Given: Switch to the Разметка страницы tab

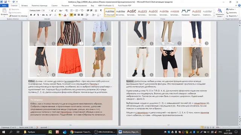Looking at the screenshot, I should click(x=40, y=6).
